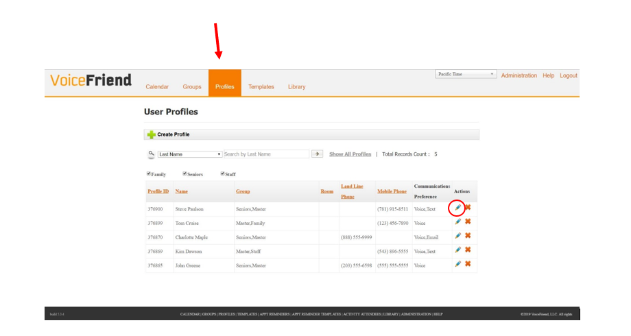Click land line (203) 555-6598
The height and width of the screenshot is (336, 631).
tap(356, 265)
